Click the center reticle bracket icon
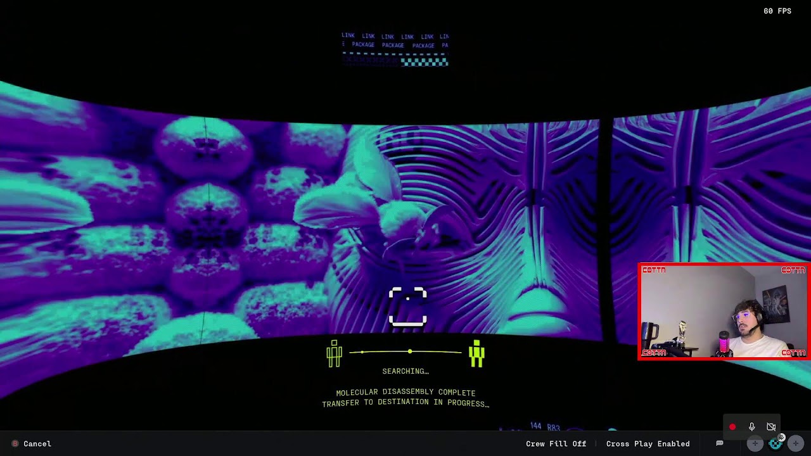The width and height of the screenshot is (811, 456). pos(407,307)
